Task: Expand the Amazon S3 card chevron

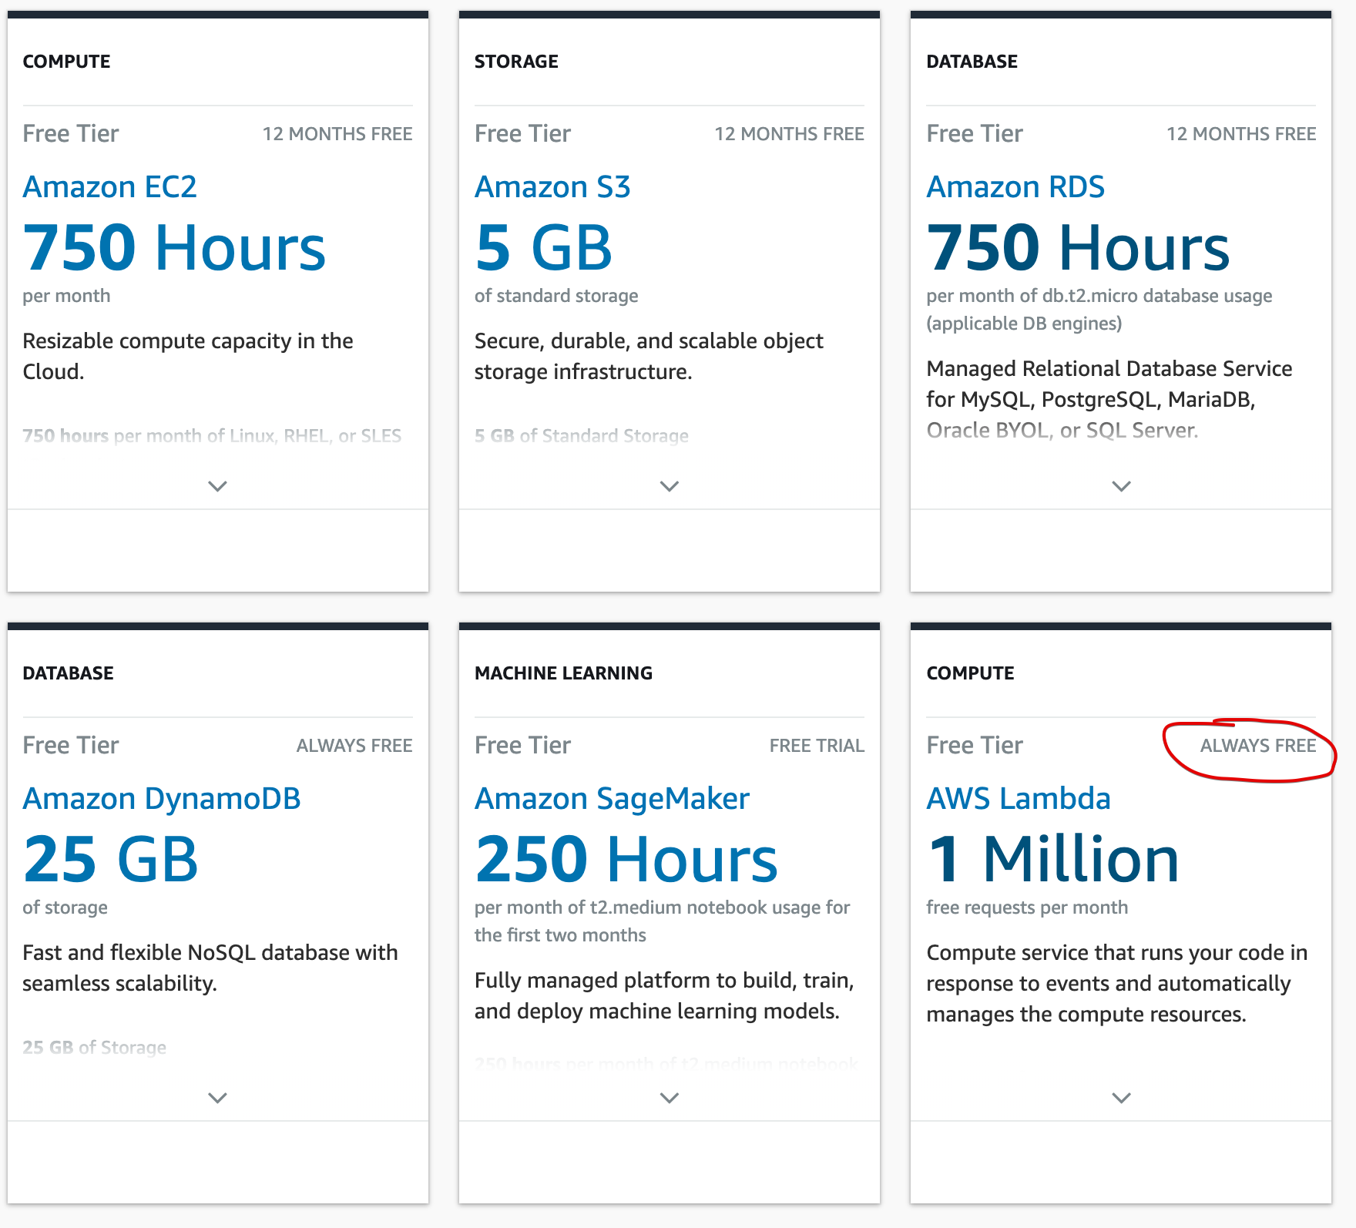Action: (670, 486)
